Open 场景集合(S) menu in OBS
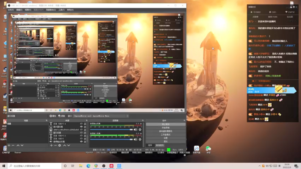The image size is (301, 169). tap(51, 10)
